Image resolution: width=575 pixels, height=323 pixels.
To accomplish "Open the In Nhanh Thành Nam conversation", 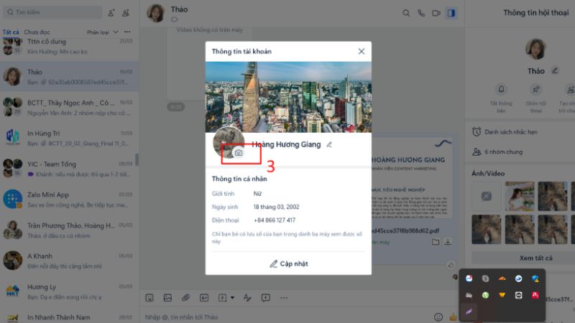I will pos(69,317).
